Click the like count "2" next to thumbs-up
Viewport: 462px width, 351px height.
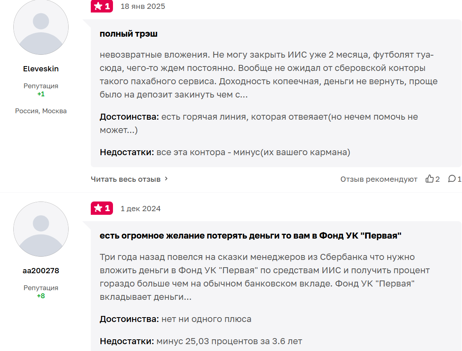pyautogui.click(x=437, y=179)
